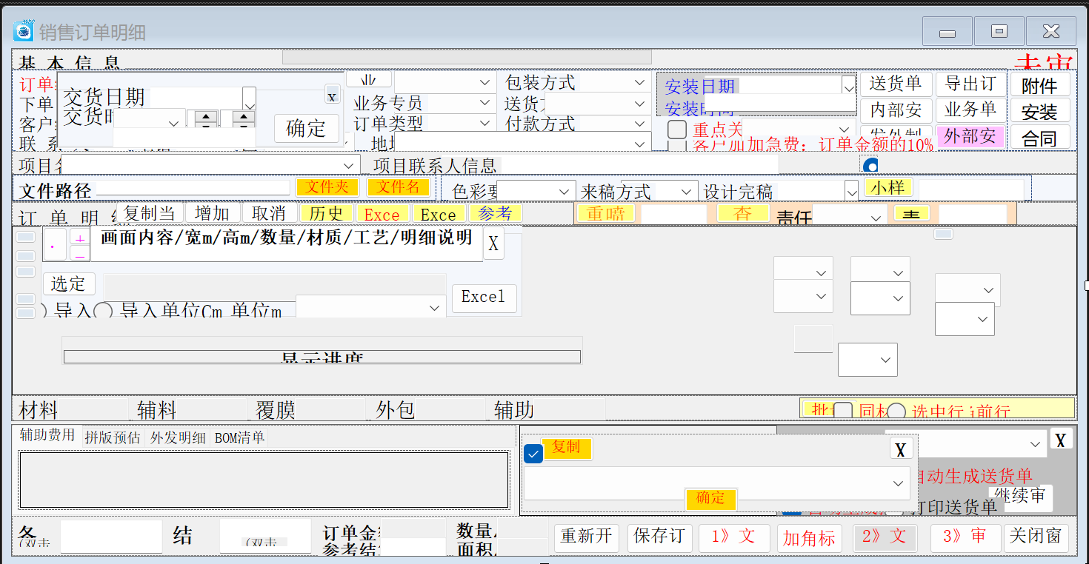Click the 重新开 button
The width and height of the screenshot is (1089, 564).
click(587, 537)
